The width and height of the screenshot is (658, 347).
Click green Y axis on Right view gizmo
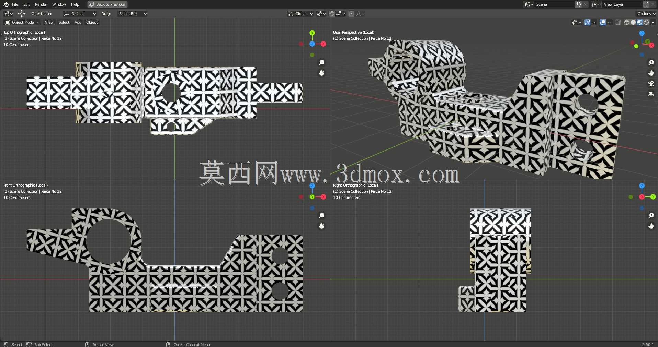click(653, 197)
